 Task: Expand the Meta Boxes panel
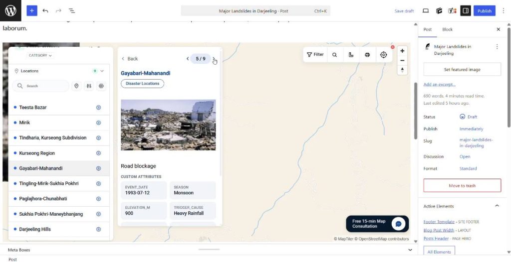click(x=410, y=250)
